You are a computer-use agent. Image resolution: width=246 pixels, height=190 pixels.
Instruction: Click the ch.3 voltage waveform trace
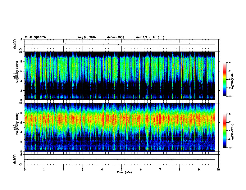pos(120,159)
